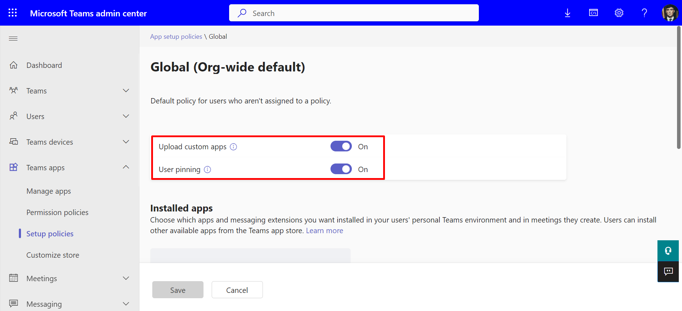Open the user profile avatar
682x311 pixels.
(670, 13)
